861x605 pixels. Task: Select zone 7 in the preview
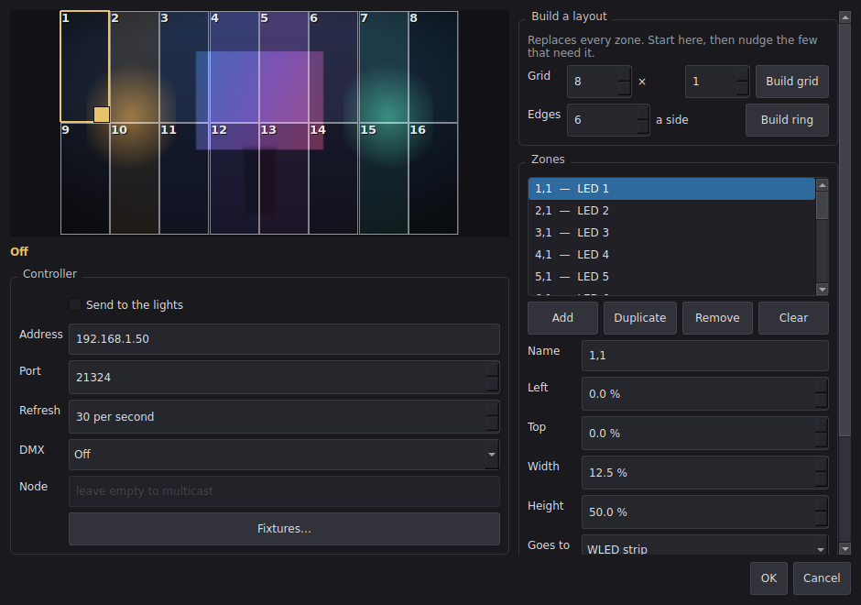(384, 67)
